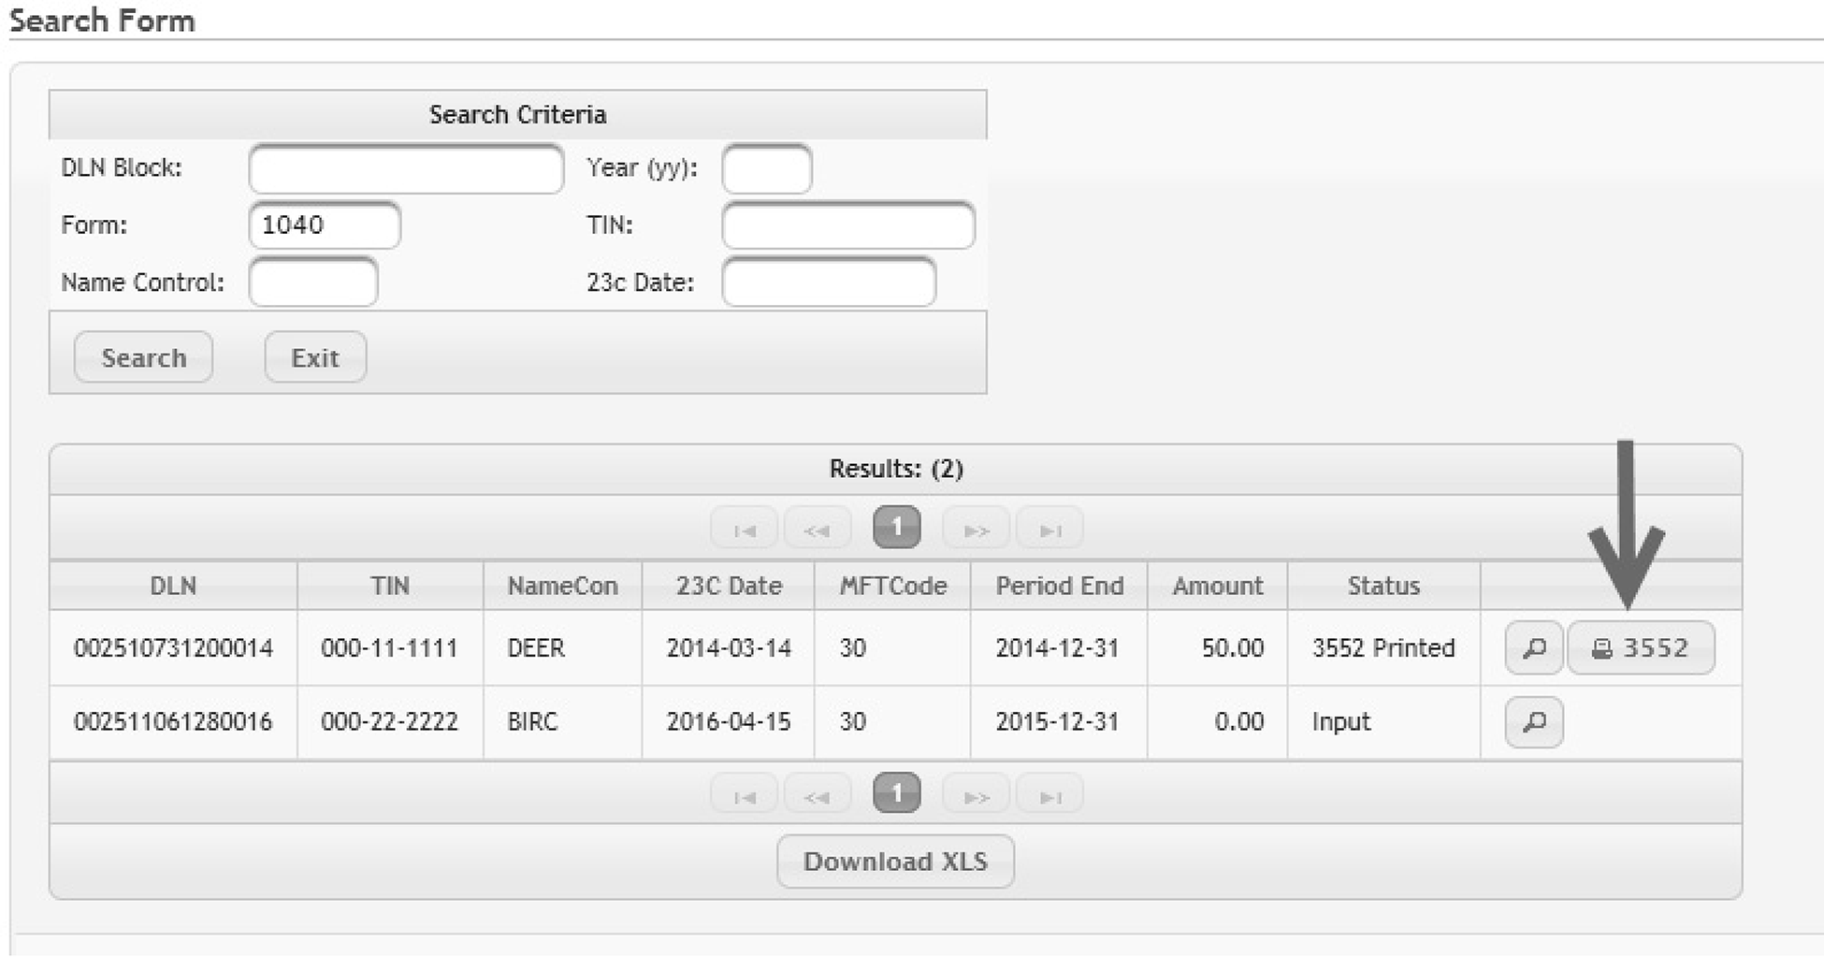Click magnifier icon for BIRC row
This screenshot has width=1824, height=958.
pyautogui.click(x=1533, y=722)
